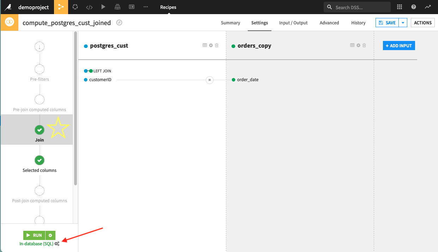This screenshot has height=252, width=438.
Task: Change the equals operator on the join condition
Action: [210, 80]
